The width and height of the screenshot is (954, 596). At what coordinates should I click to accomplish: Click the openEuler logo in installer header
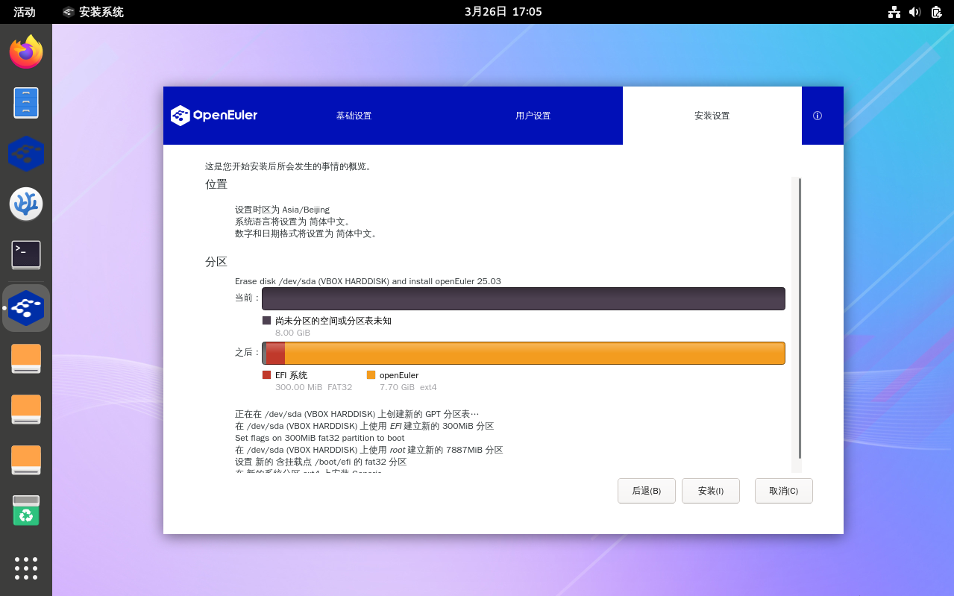point(214,116)
